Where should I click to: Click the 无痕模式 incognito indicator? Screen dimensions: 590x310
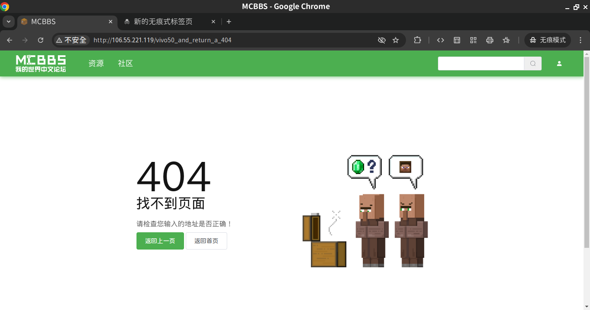(x=548, y=40)
